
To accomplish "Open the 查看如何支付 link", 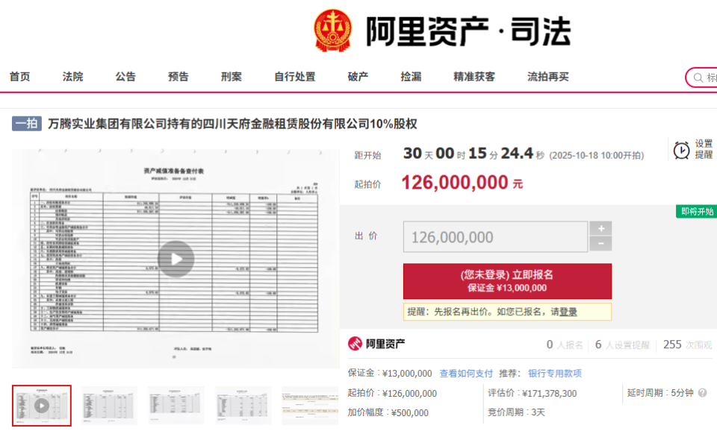I will [x=466, y=374].
